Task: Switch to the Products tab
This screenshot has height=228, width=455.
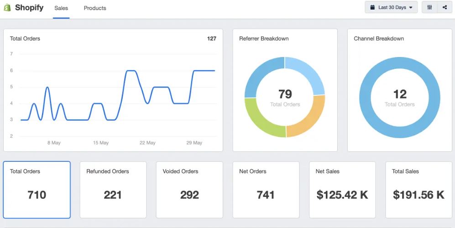Action: pos(95,8)
